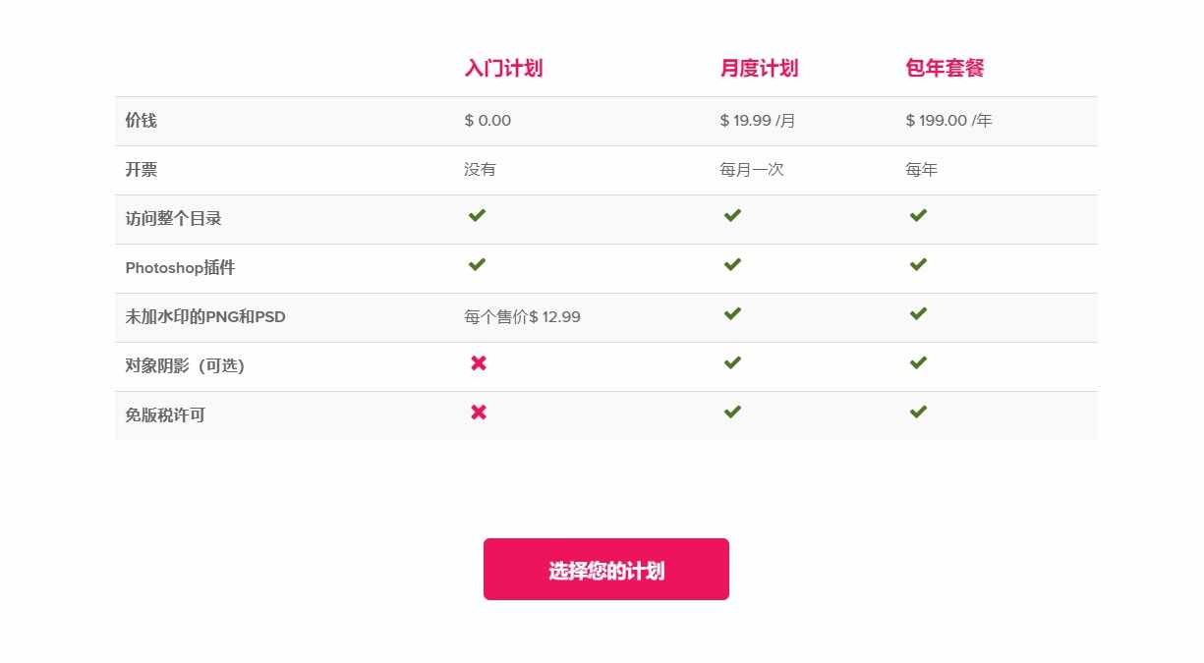Image resolution: width=1204 pixels, height=663 pixels.
Task: Click the $ 19.99 /月 price
Action: pos(758,121)
